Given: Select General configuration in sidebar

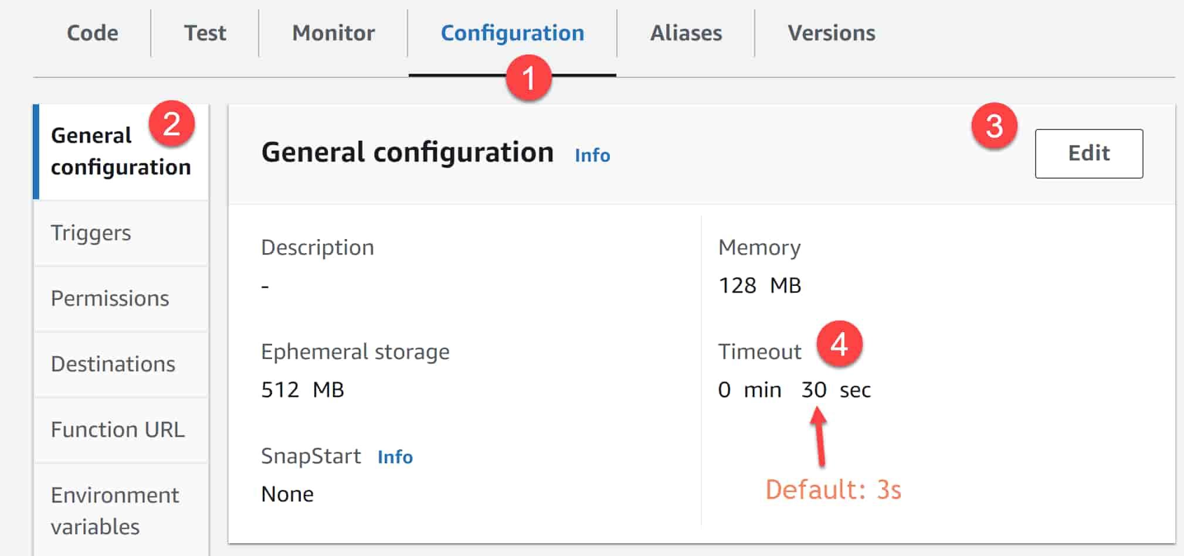Looking at the screenshot, I should [x=120, y=151].
